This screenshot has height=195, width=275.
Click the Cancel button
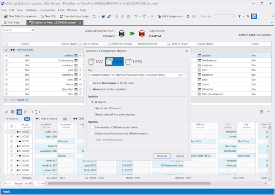point(180,156)
